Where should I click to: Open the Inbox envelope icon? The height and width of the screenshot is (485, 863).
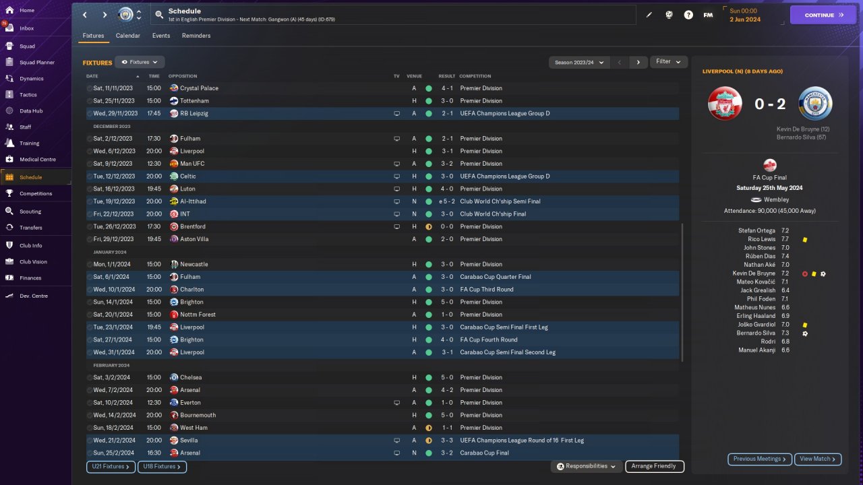click(x=9, y=28)
